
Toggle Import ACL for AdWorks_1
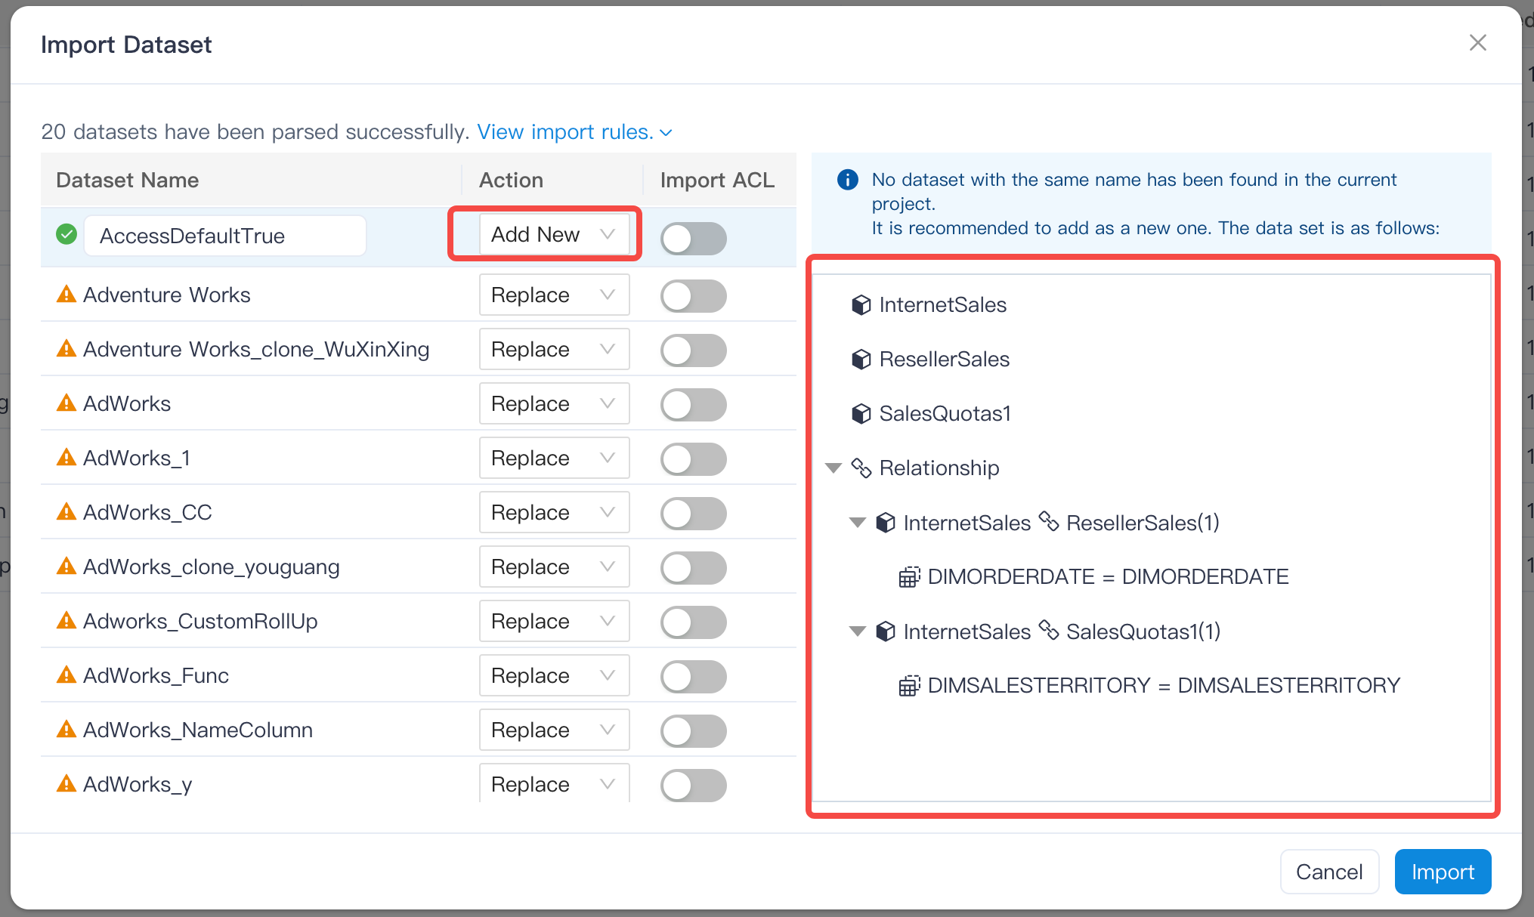(x=694, y=459)
